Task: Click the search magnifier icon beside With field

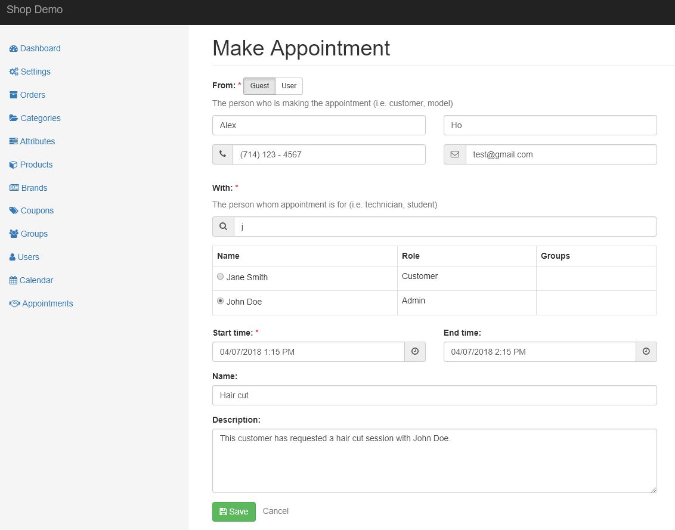Action: coord(223,227)
